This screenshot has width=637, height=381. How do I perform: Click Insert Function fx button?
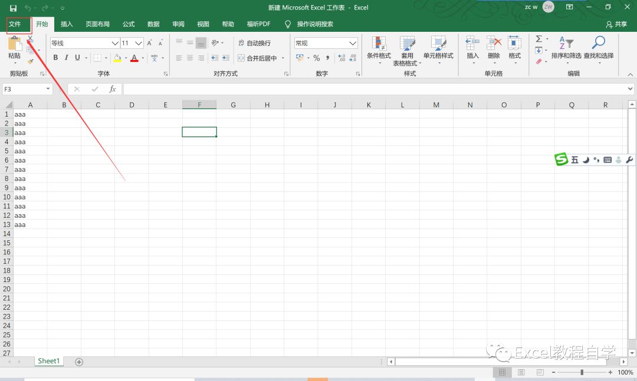pyautogui.click(x=113, y=89)
